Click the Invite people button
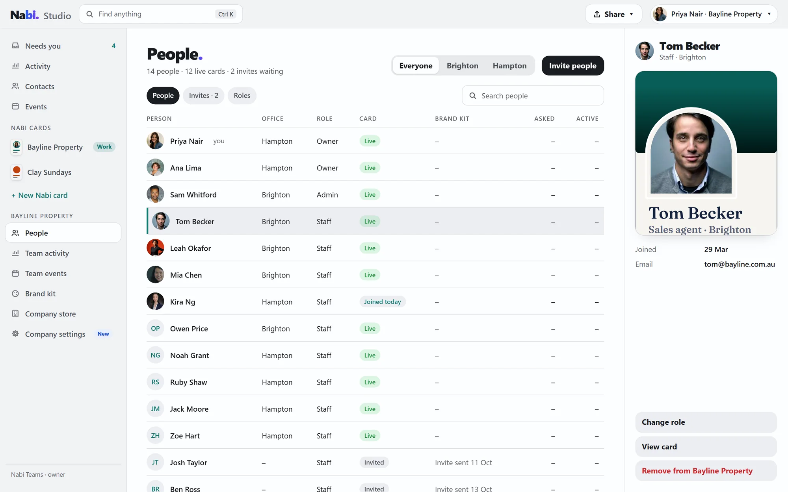The width and height of the screenshot is (788, 492). click(572, 65)
